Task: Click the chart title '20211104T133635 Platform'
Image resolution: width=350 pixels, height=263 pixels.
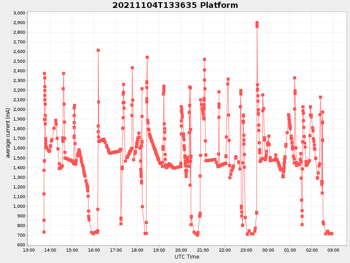Action: tap(175, 5)
